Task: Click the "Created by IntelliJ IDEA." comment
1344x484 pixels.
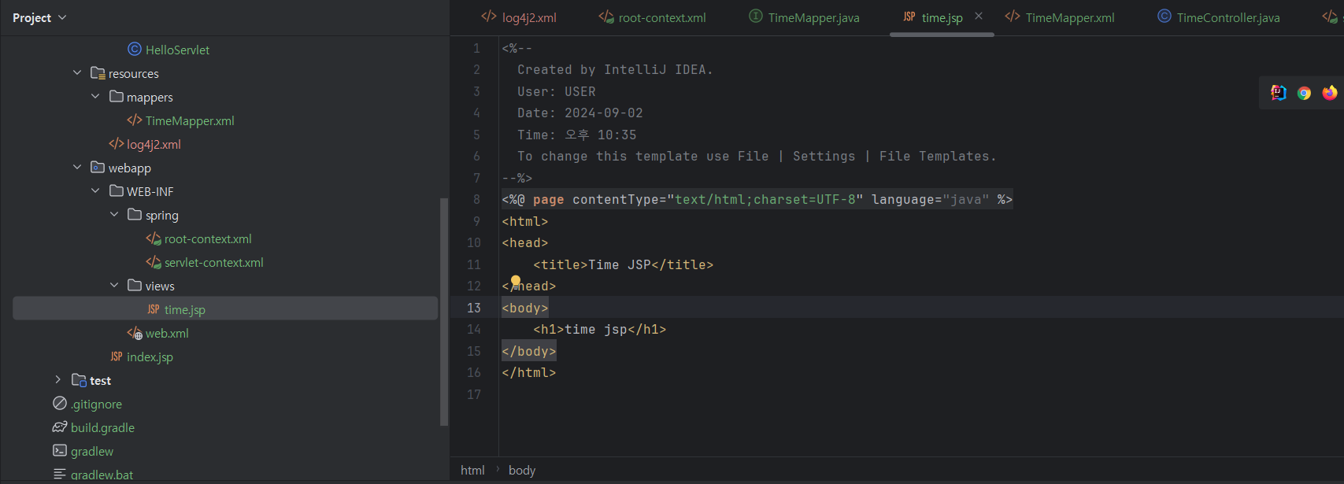Action: tap(615, 70)
